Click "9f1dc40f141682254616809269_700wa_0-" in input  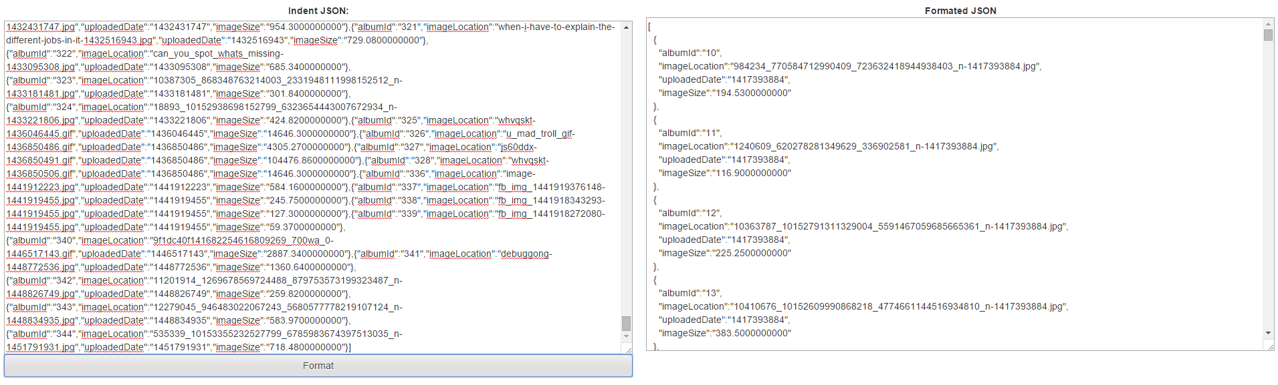(243, 240)
